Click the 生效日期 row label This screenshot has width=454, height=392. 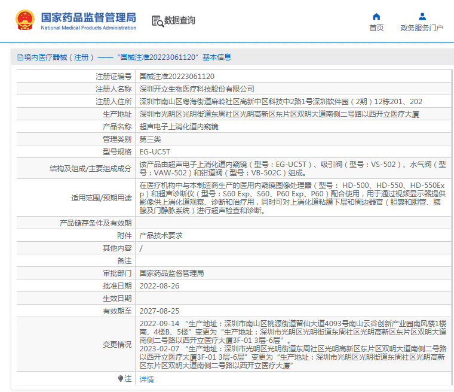[x=117, y=298]
